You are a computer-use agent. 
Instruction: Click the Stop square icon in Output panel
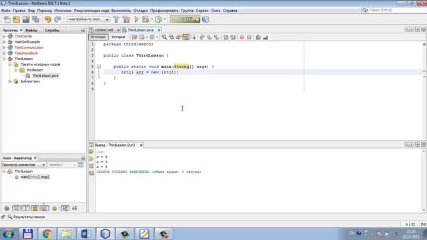pyautogui.click(x=91, y=166)
